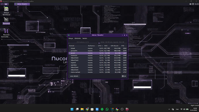Viewport: 199px width, 112px height.
Task: Select the lxpanel process row
Action: point(98,63)
